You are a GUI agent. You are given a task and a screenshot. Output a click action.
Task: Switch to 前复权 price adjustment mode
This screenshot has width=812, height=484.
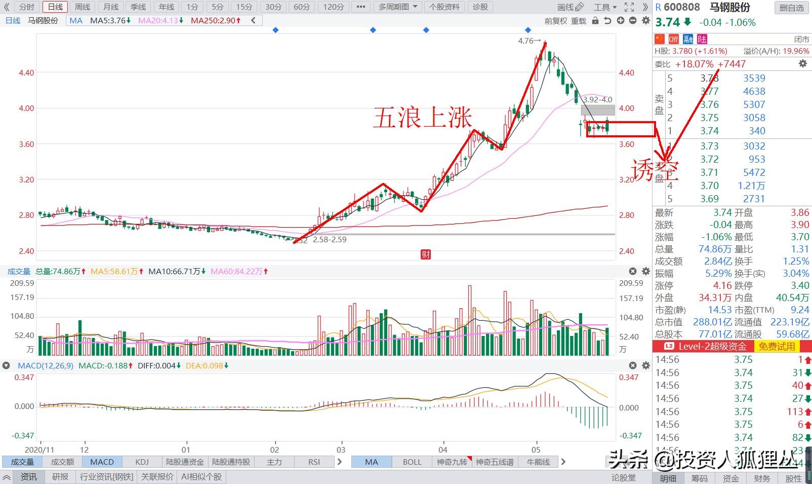coord(555,21)
